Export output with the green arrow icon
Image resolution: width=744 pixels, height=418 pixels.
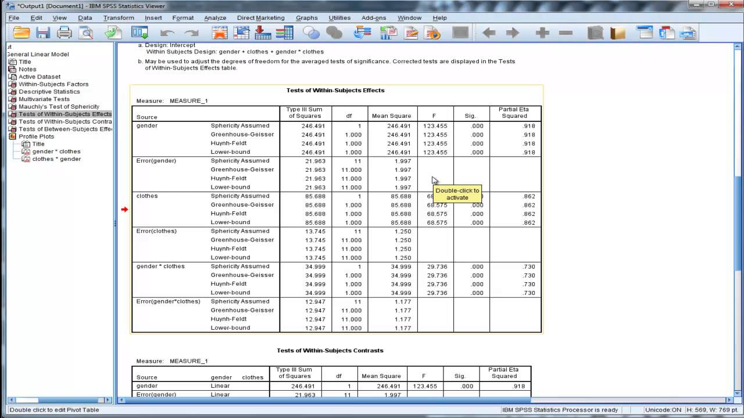click(x=113, y=33)
